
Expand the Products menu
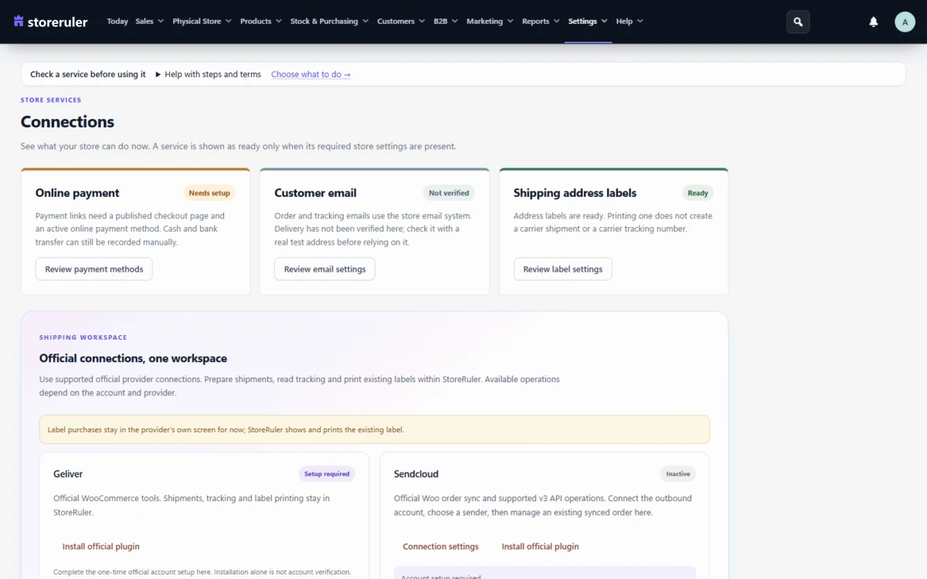(260, 22)
